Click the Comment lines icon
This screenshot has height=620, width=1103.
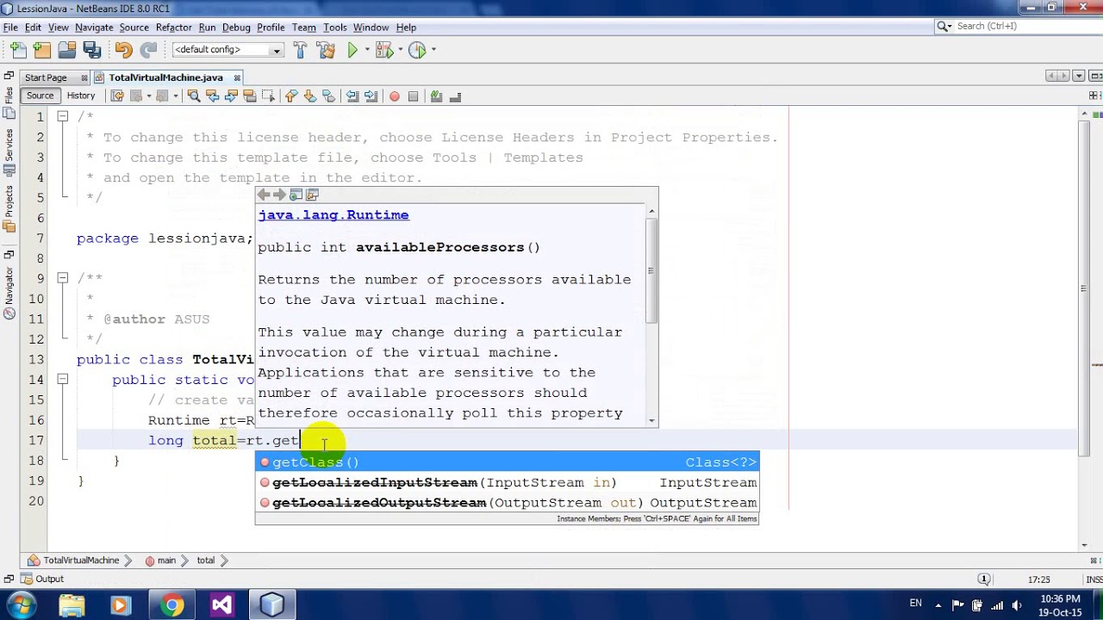[x=436, y=96]
